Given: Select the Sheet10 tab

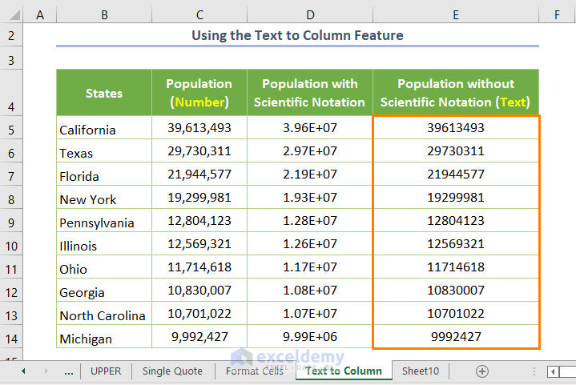Looking at the screenshot, I should click(x=421, y=371).
